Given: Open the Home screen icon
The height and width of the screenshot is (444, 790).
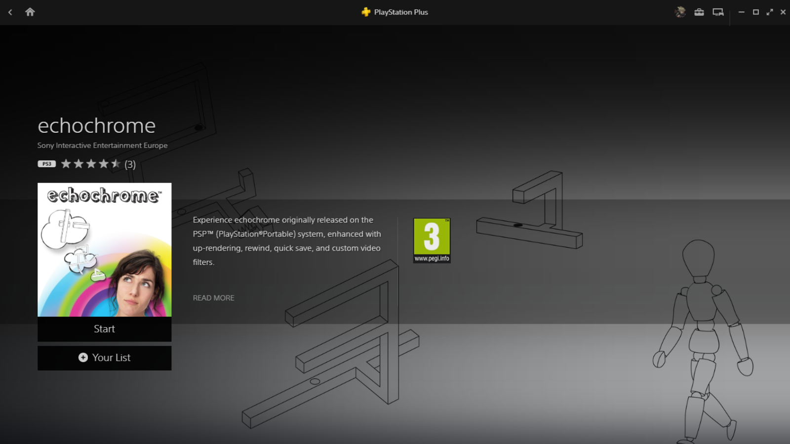Looking at the screenshot, I should point(30,12).
